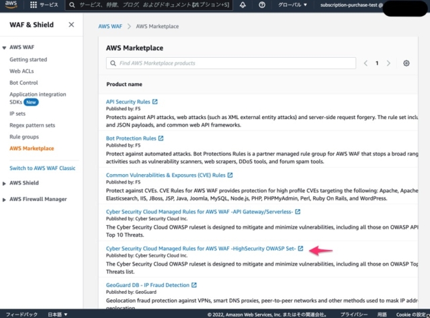The height and width of the screenshot is (318, 430).
Task: Focus the top services search box
Action: 149,5
